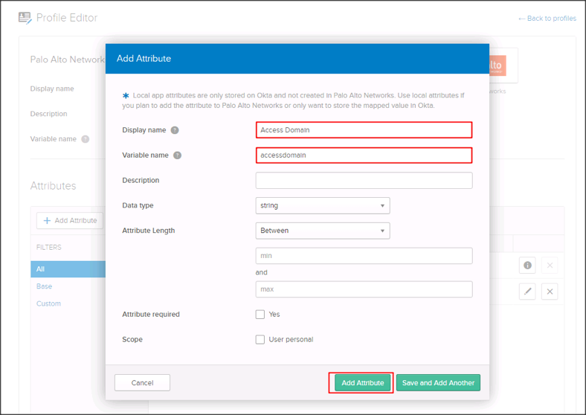Viewport: 586px width, 415px height.
Task: Click the disabled X icon beside info
Action: tap(550, 266)
